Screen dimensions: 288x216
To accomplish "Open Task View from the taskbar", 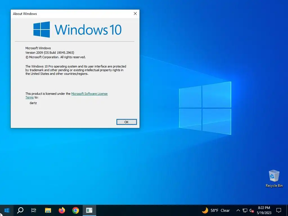I will pos(34,210).
